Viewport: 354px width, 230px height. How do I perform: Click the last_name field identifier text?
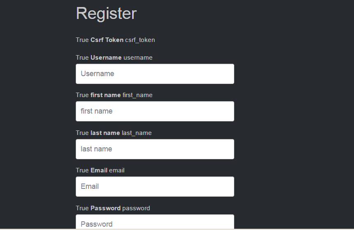click(137, 133)
